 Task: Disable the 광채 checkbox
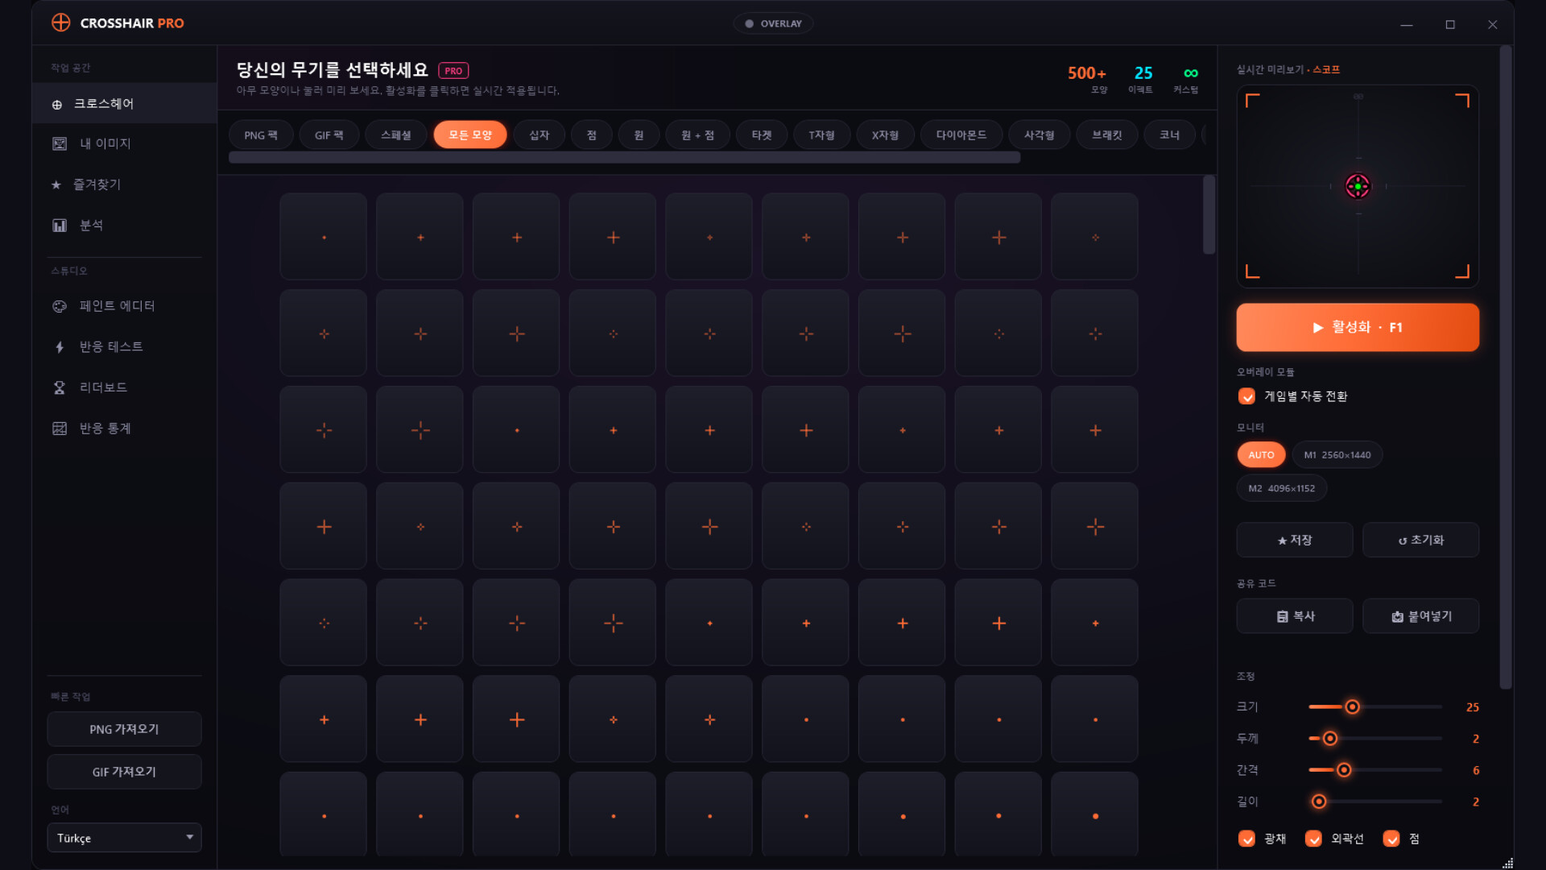click(x=1246, y=839)
